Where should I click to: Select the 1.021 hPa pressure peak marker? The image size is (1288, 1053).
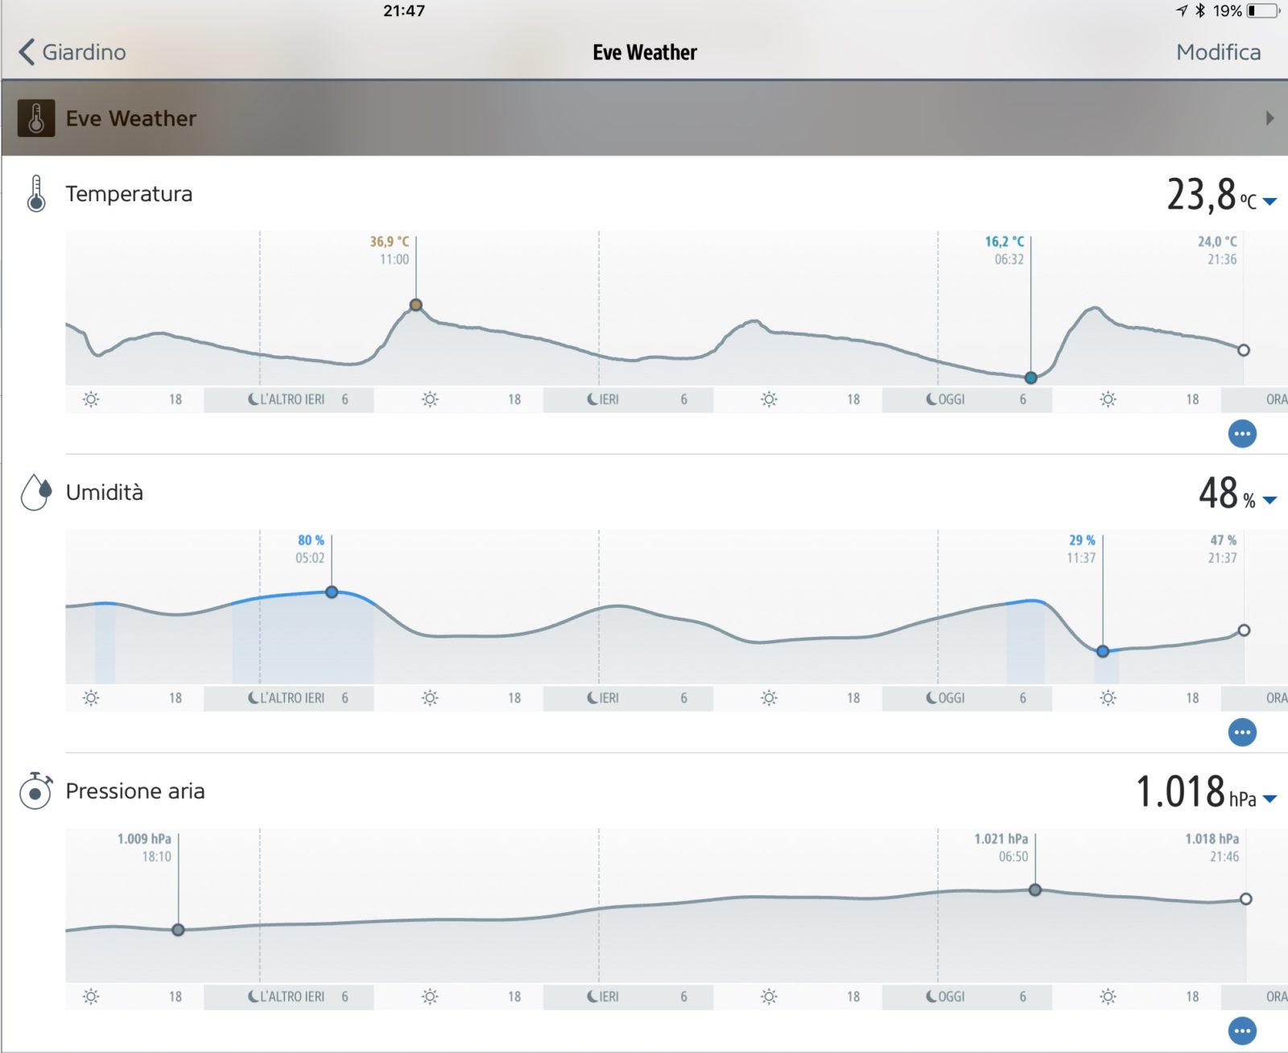pyautogui.click(x=1035, y=890)
